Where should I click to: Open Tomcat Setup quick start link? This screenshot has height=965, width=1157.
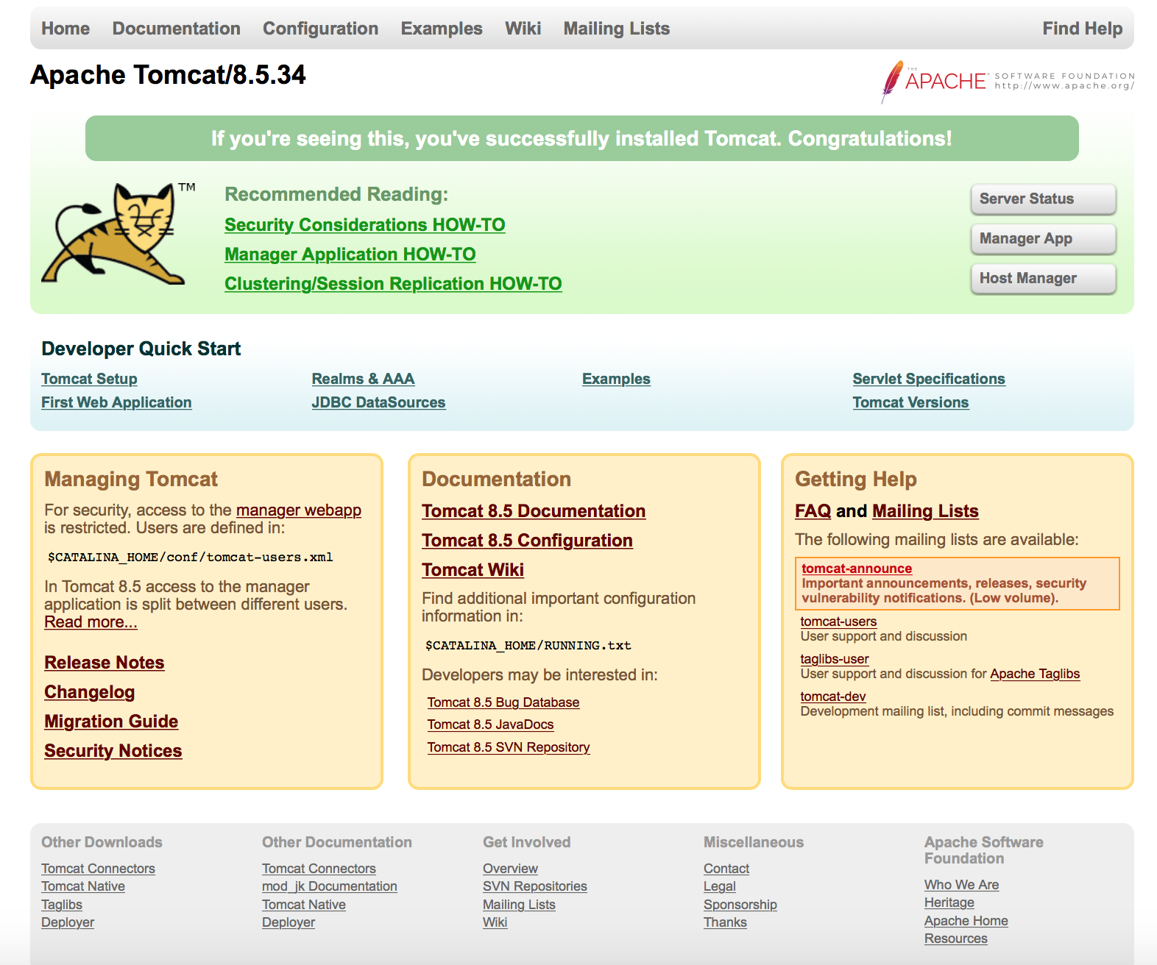[89, 379]
